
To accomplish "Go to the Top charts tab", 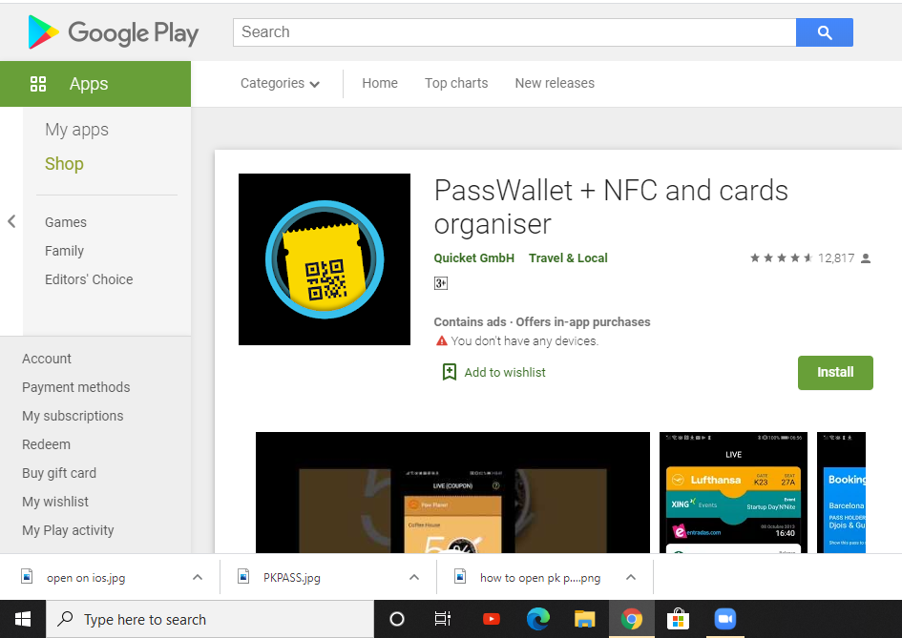I will pyautogui.click(x=456, y=83).
